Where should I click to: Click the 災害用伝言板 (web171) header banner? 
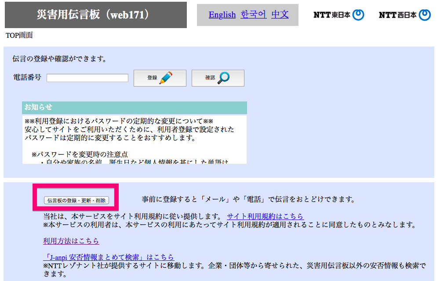pyautogui.click(x=96, y=15)
